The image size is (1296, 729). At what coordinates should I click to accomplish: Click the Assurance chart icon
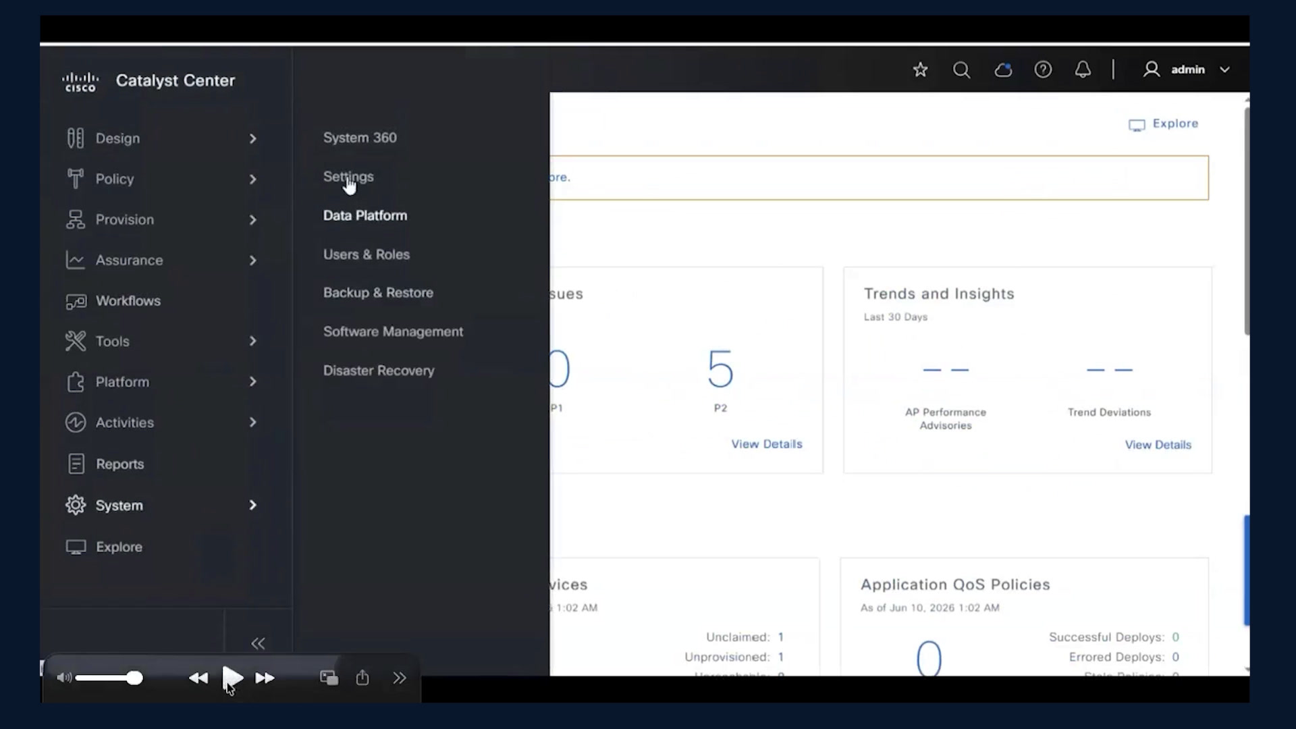pyautogui.click(x=76, y=260)
